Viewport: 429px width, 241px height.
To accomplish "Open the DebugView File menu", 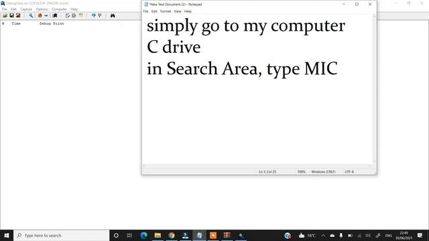I will 5,9.
